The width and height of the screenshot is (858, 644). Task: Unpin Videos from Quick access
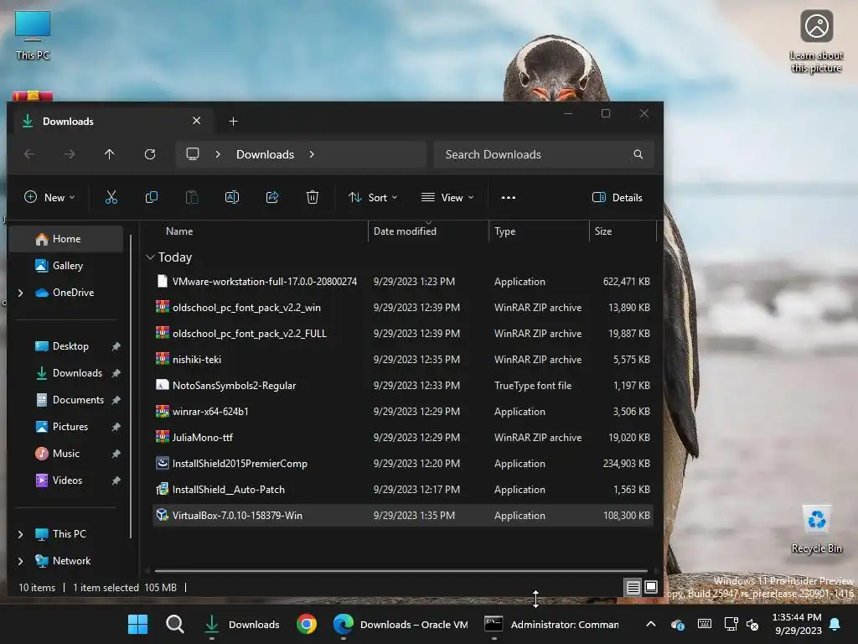click(116, 480)
